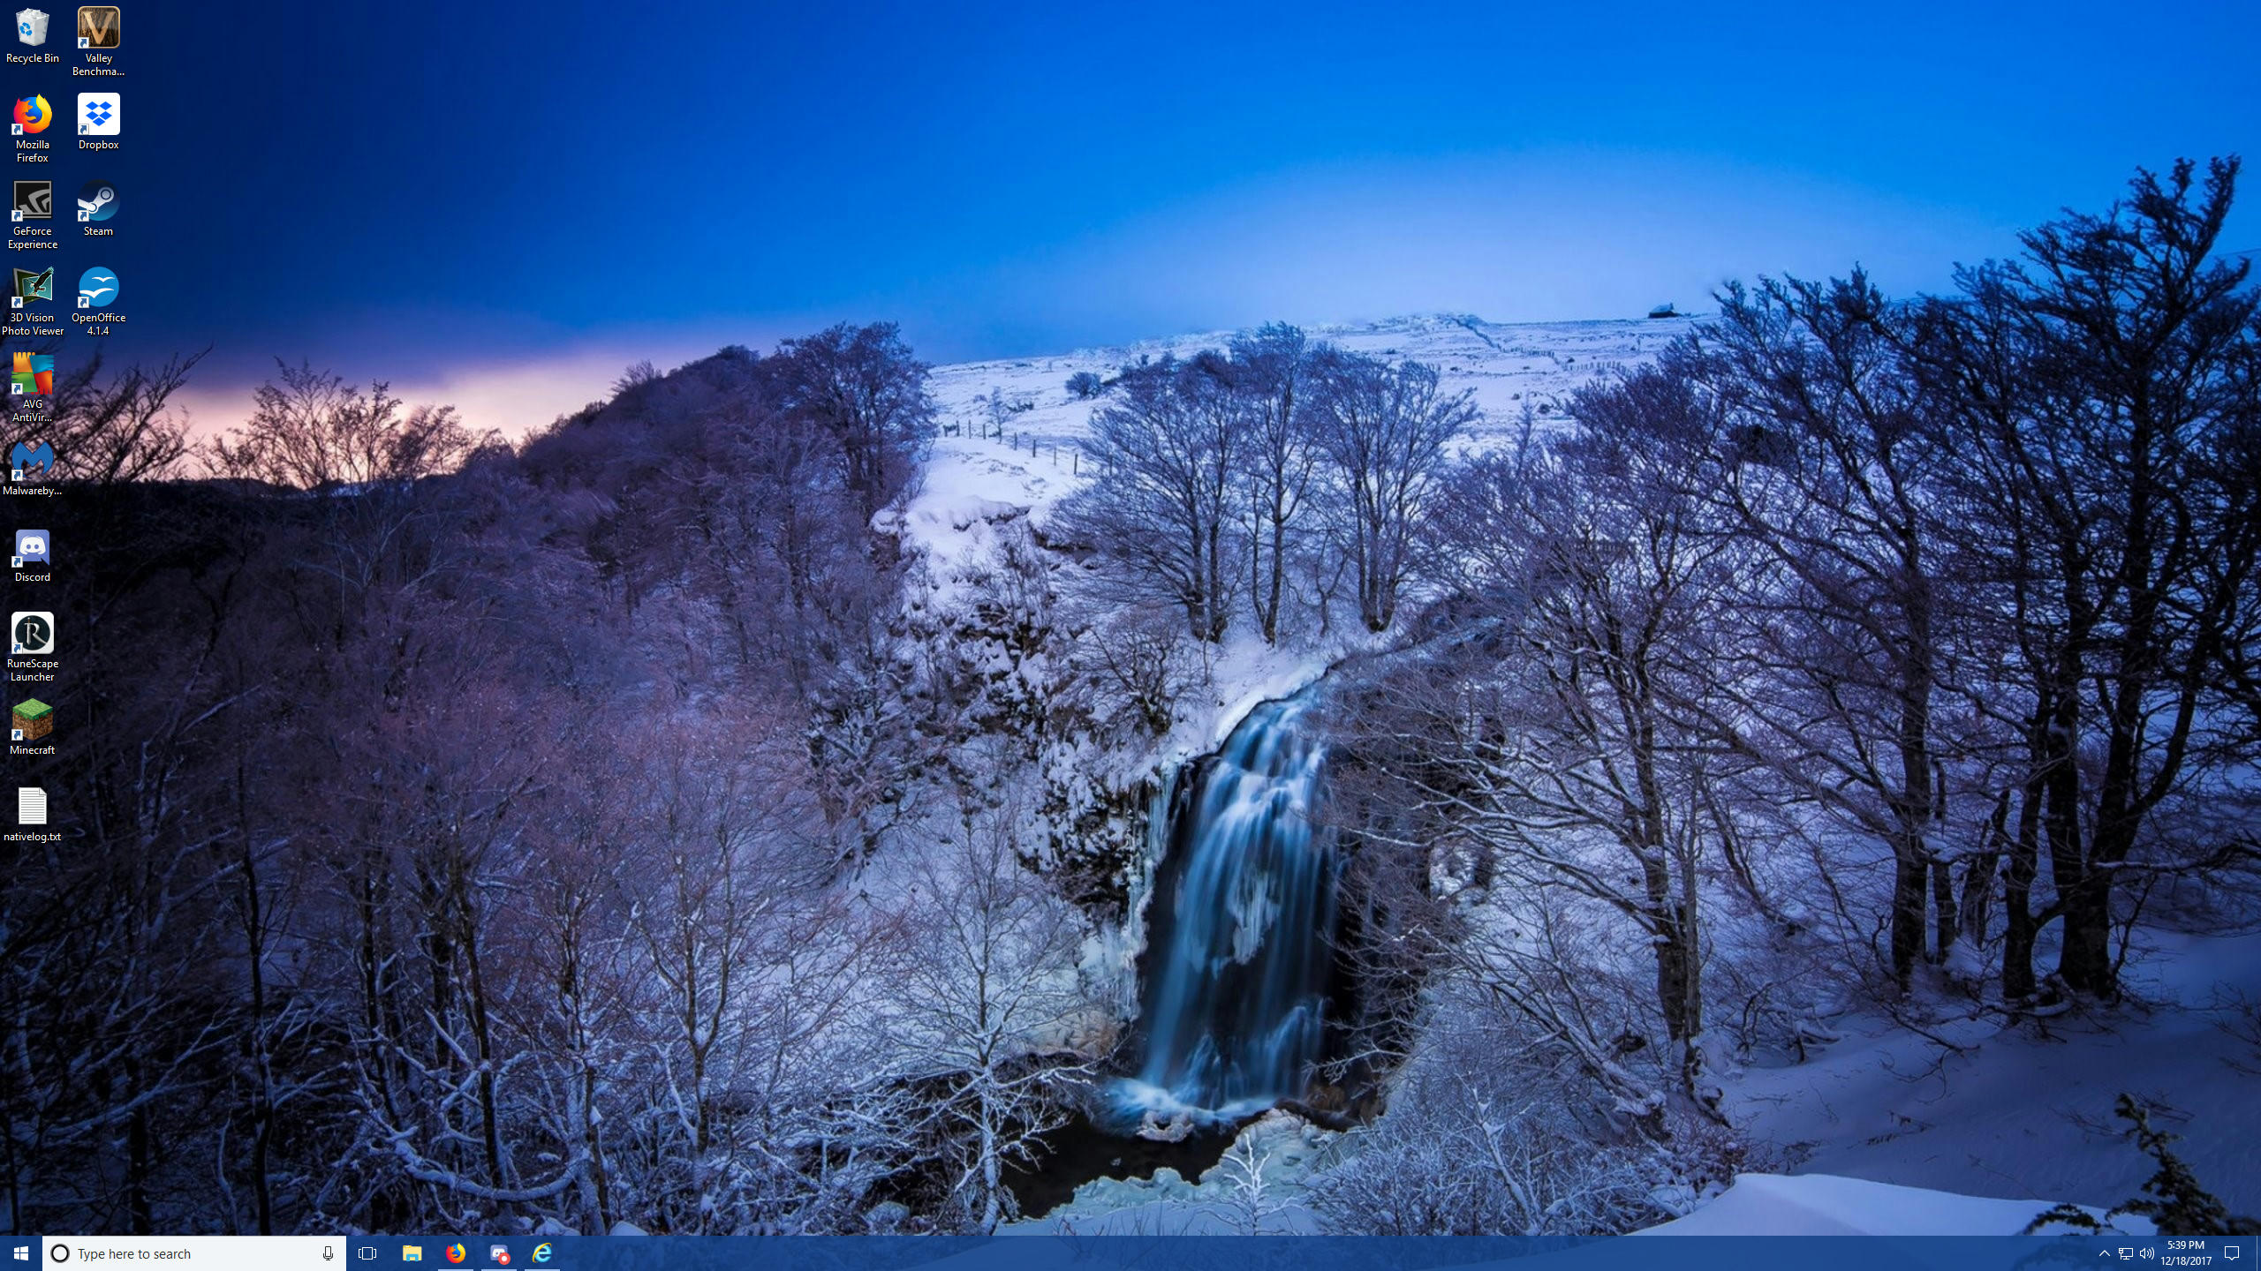
Task: Select the Discord desktop shortcut
Action: pyautogui.click(x=33, y=554)
